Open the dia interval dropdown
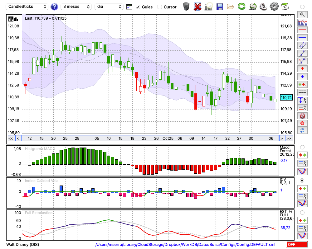The width and height of the screenshot is (312, 249). [x=109, y=7]
